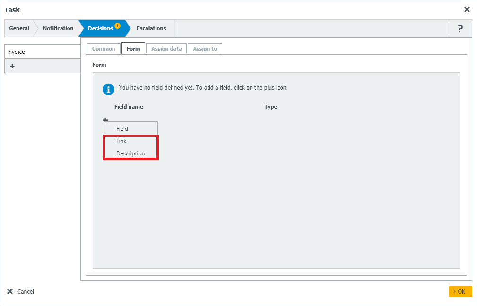Choose Description from the add-field menu
This screenshot has width=477, height=306.
(x=130, y=153)
